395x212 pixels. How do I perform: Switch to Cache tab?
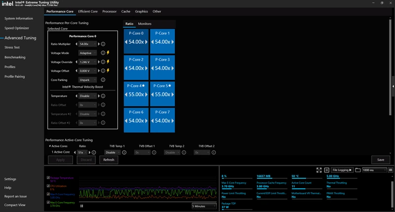tap(126, 11)
